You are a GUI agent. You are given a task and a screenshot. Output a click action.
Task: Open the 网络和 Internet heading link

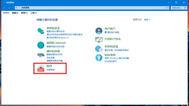click(x=56, y=43)
